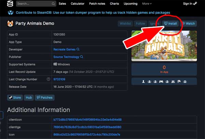Open the clienticon hash link
This screenshot has width=205, height=139.
(x=87, y=120)
